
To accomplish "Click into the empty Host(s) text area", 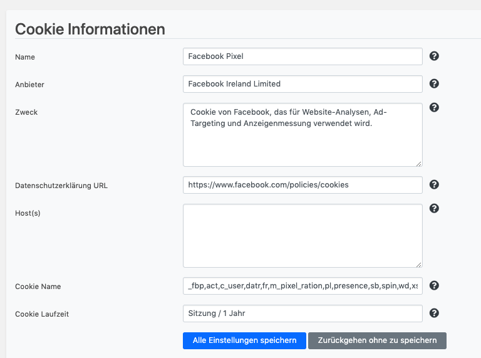I will point(303,236).
